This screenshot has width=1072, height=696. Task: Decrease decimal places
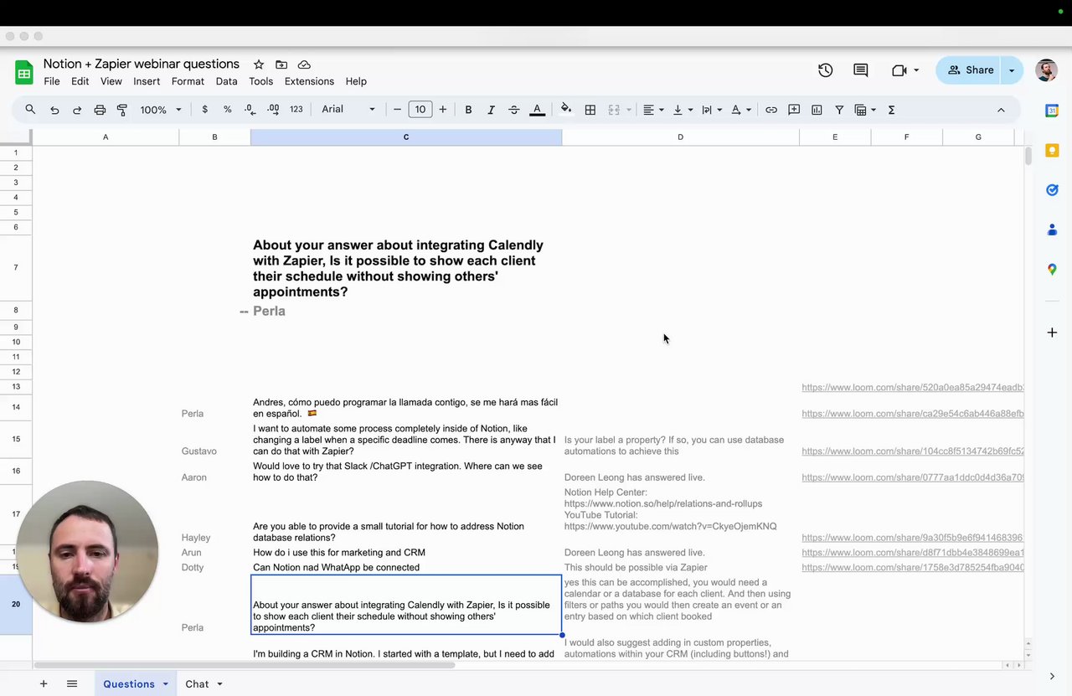[250, 110]
